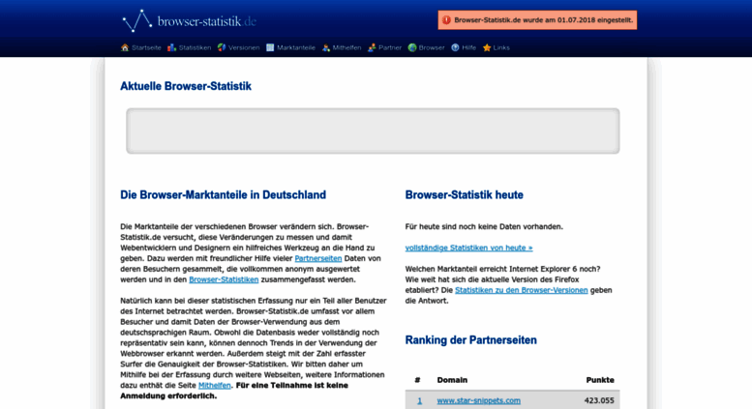Click the star icon beside Links
Viewport: 752px width, 409px height.
pyautogui.click(x=487, y=47)
